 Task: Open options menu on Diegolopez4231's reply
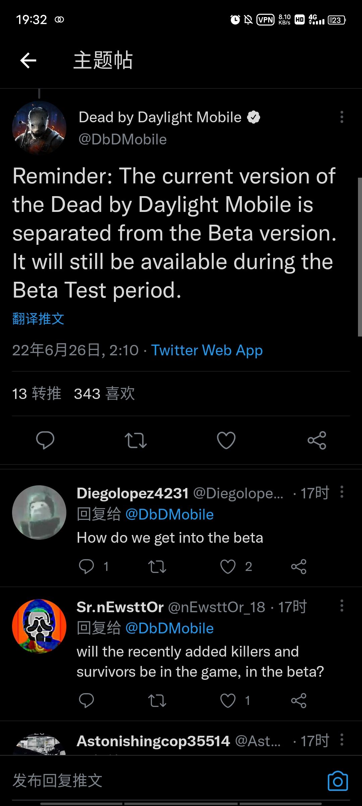coord(342,493)
